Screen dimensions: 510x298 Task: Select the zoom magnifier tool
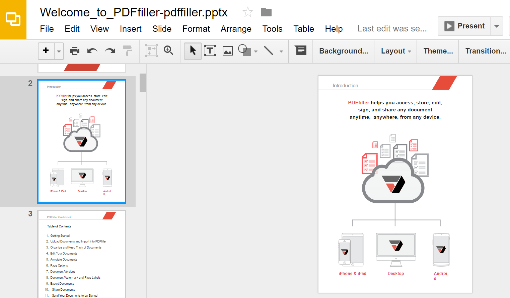click(x=168, y=51)
